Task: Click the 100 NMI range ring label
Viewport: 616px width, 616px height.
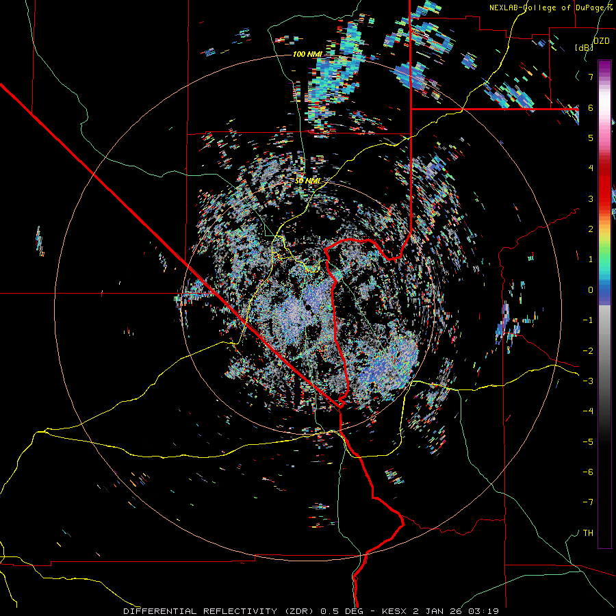Action: (307, 54)
